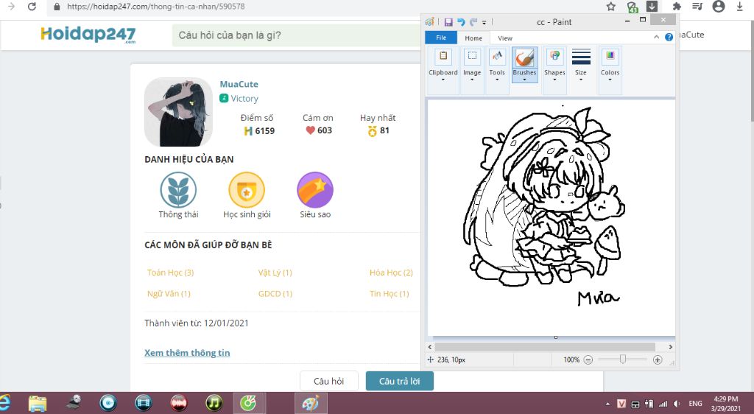The height and width of the screenshot is (414, 754).
Task: Click the taskbar volume speaker icon
Action: point(677,404)
